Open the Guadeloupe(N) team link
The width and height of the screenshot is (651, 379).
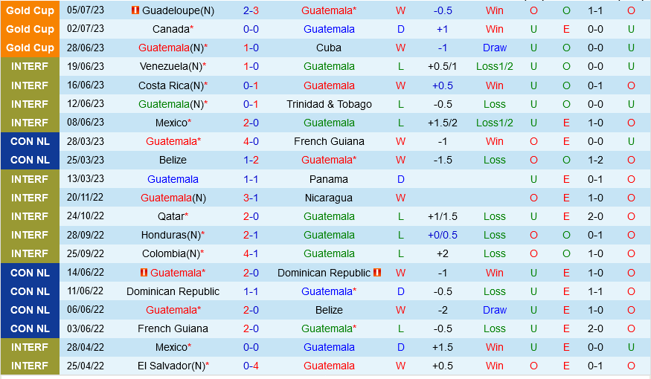[x=177, y=10]
